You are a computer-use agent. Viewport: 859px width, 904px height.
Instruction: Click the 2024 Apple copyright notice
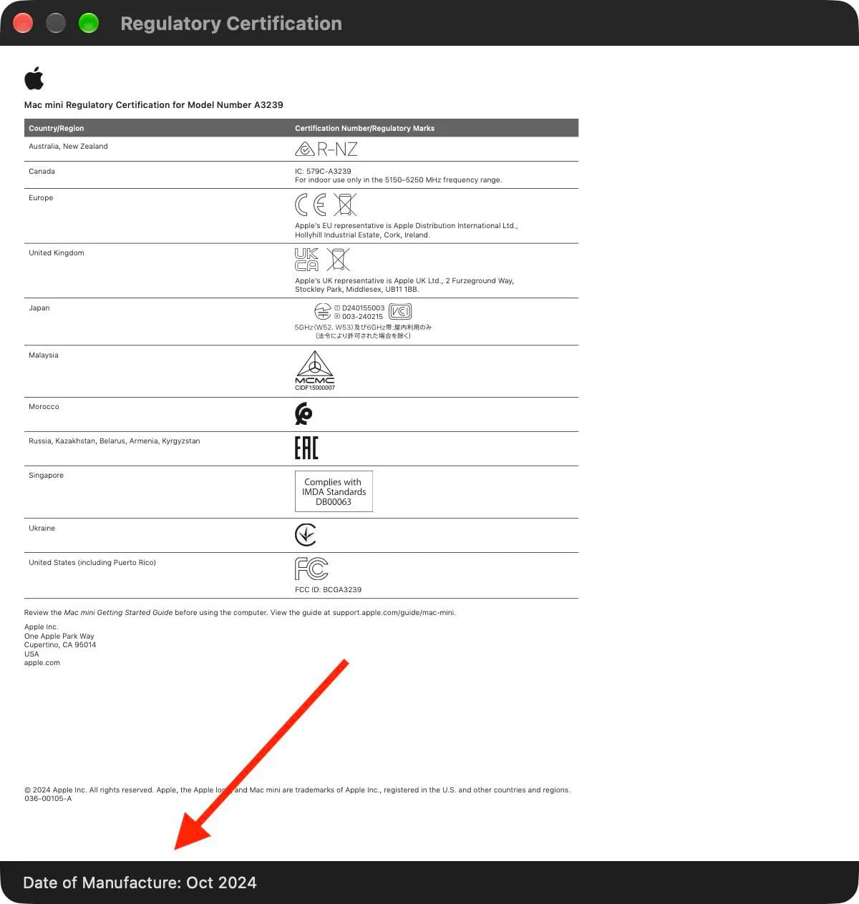(297, 790)
